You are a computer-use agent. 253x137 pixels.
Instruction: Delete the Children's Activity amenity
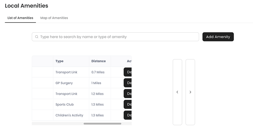[x=128, y=115]
